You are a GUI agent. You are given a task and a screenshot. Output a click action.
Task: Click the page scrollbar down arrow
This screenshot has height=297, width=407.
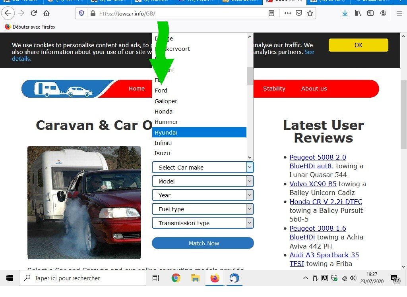pos(404,267)
